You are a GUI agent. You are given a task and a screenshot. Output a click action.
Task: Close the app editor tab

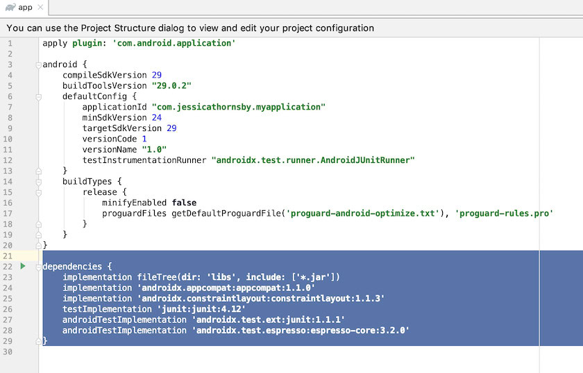(x=40, y=8)
